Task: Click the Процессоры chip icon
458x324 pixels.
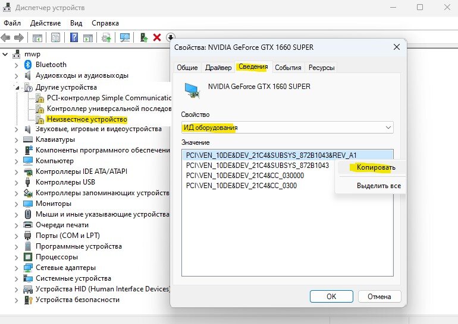Action: [28, 257]
